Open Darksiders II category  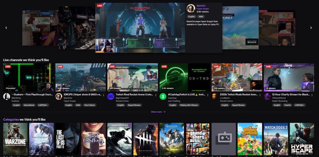pos(119,139)
